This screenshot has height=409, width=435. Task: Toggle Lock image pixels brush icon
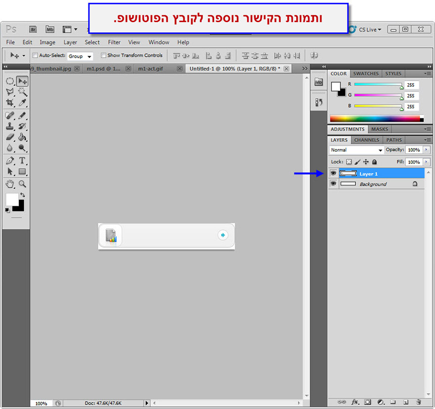357,162
